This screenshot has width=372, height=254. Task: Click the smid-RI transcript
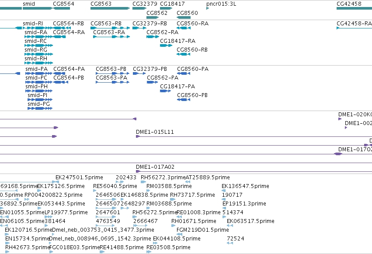point(33,24)
